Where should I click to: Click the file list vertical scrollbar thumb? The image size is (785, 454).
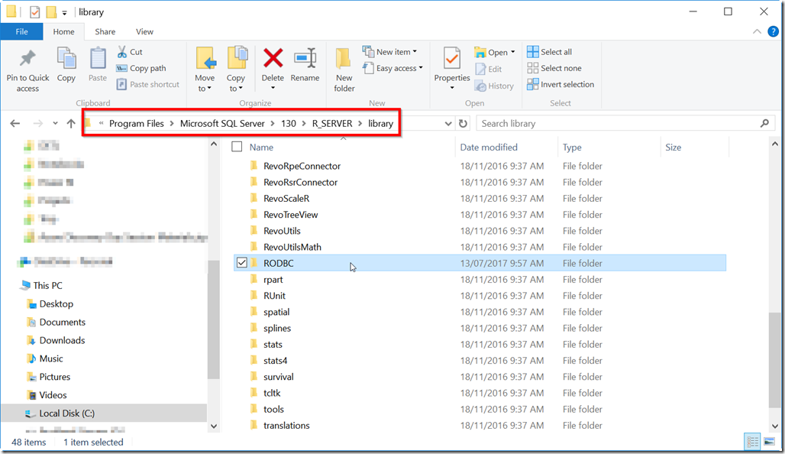click(x=774, y=360)
